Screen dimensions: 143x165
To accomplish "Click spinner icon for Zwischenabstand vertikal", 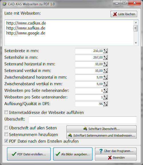I will pyautogui.click(x=105, y=84).
